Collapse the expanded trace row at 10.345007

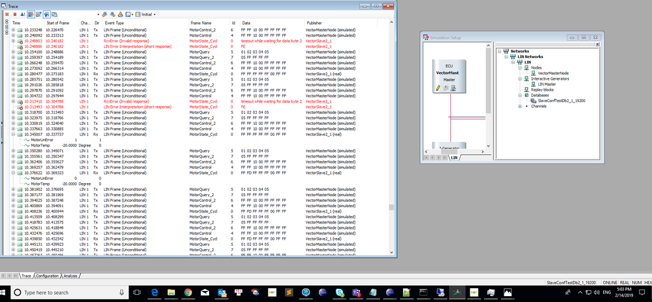click(x=13, y=135)
